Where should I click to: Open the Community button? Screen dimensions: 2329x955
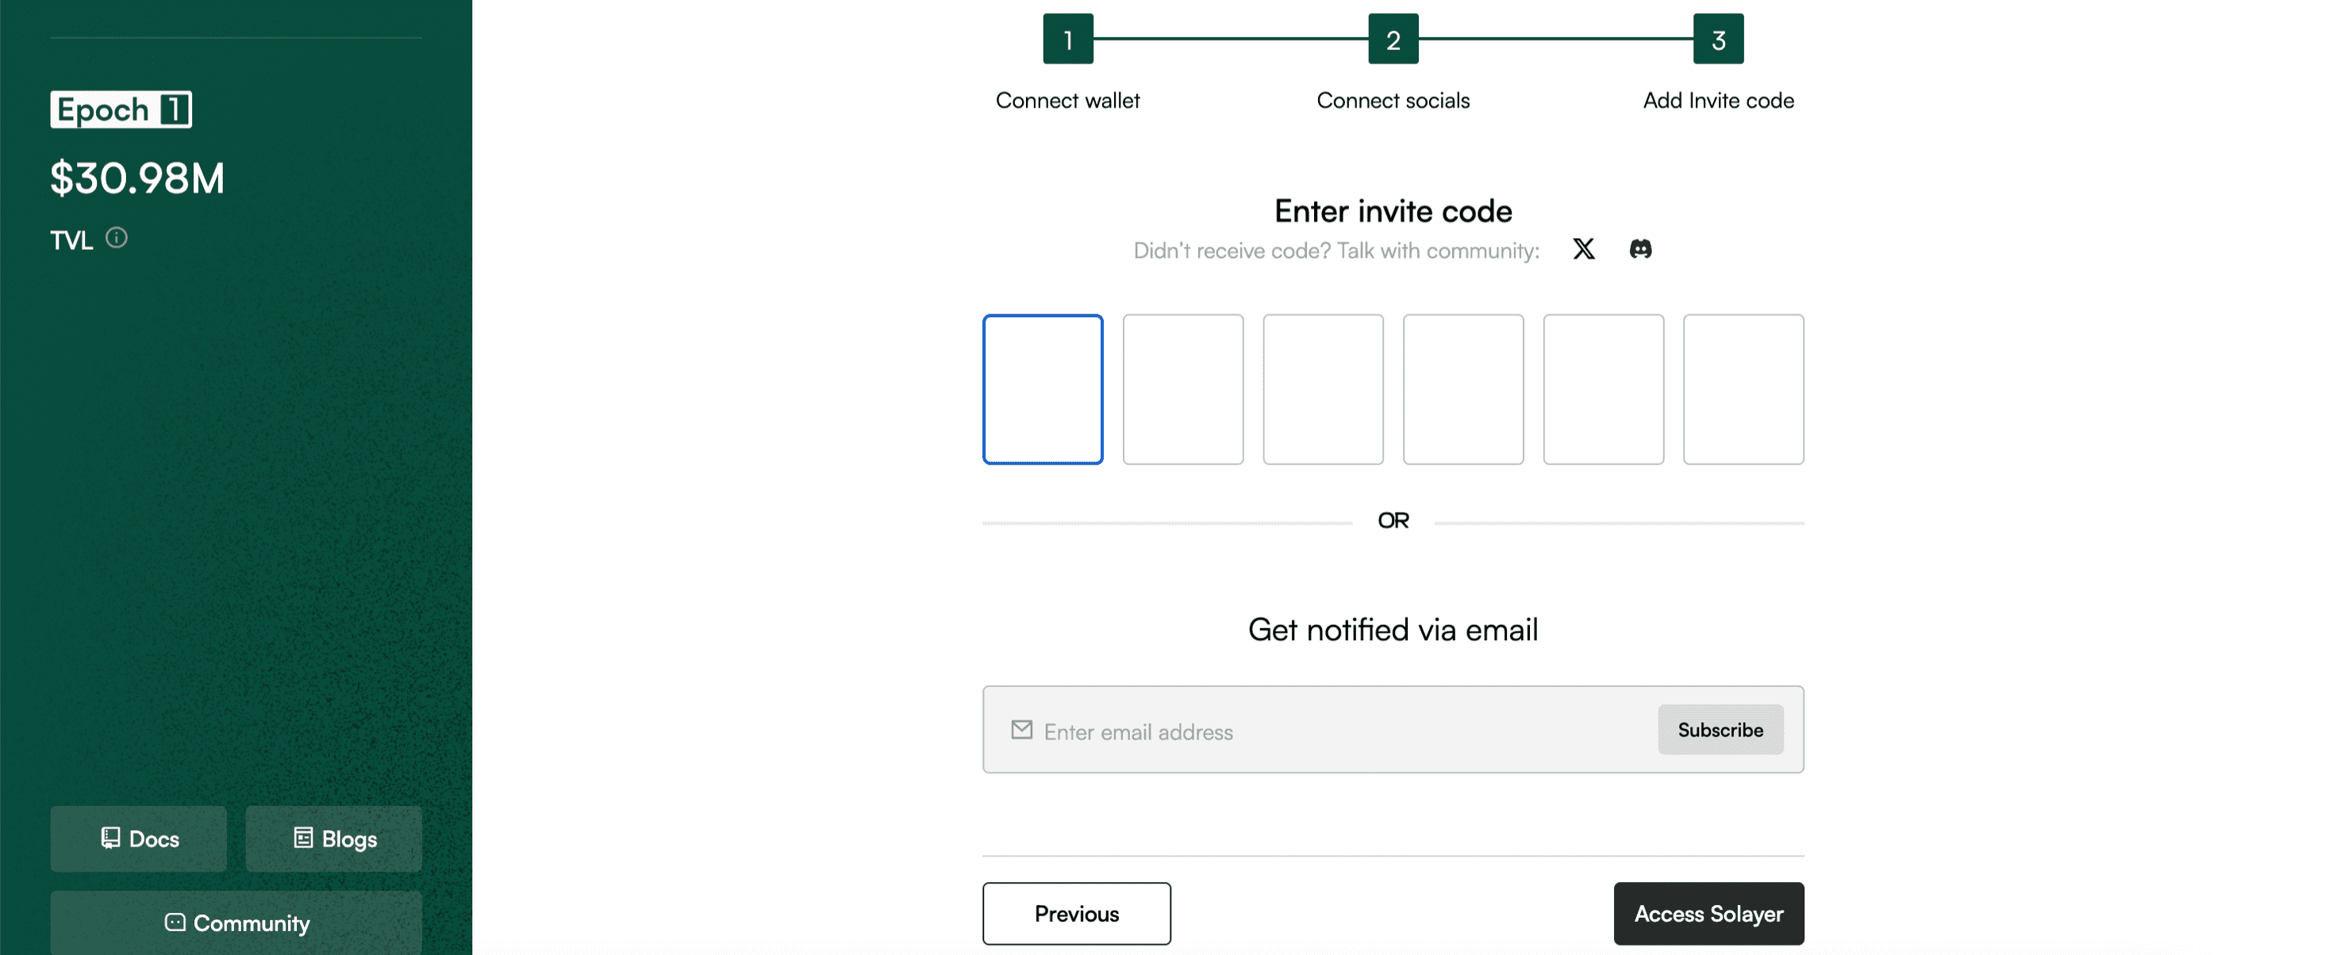point(236,922)
